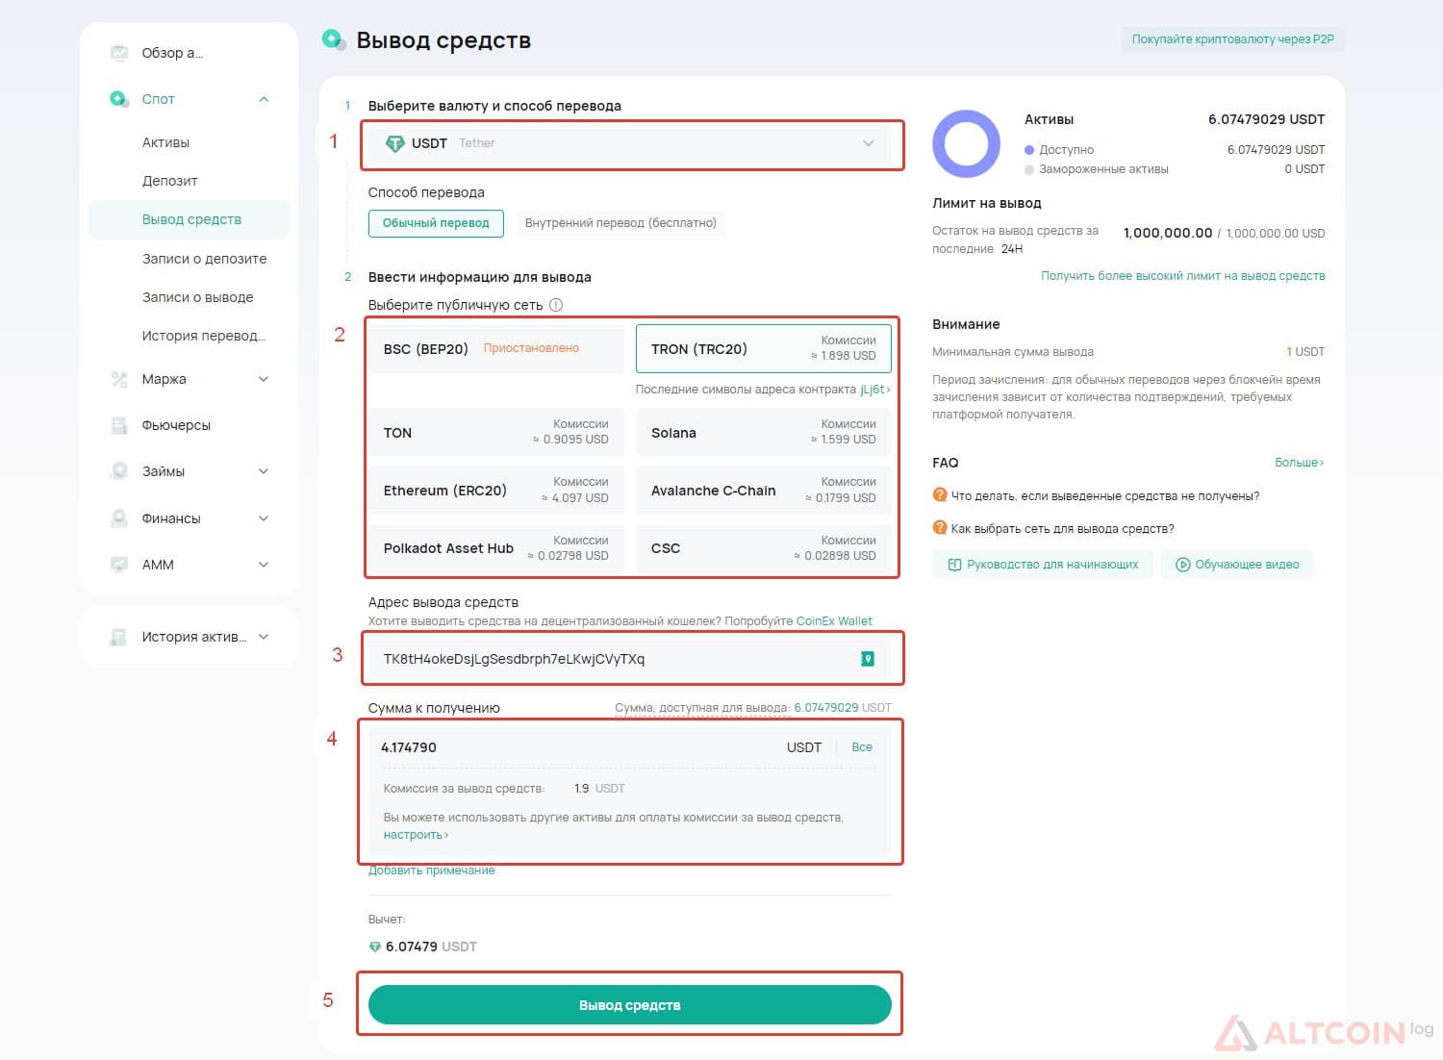The width and height of the screenshot is (1443, 1060).
Task: Choose Ethereum (ERC20) network
Action: (496, 491)
